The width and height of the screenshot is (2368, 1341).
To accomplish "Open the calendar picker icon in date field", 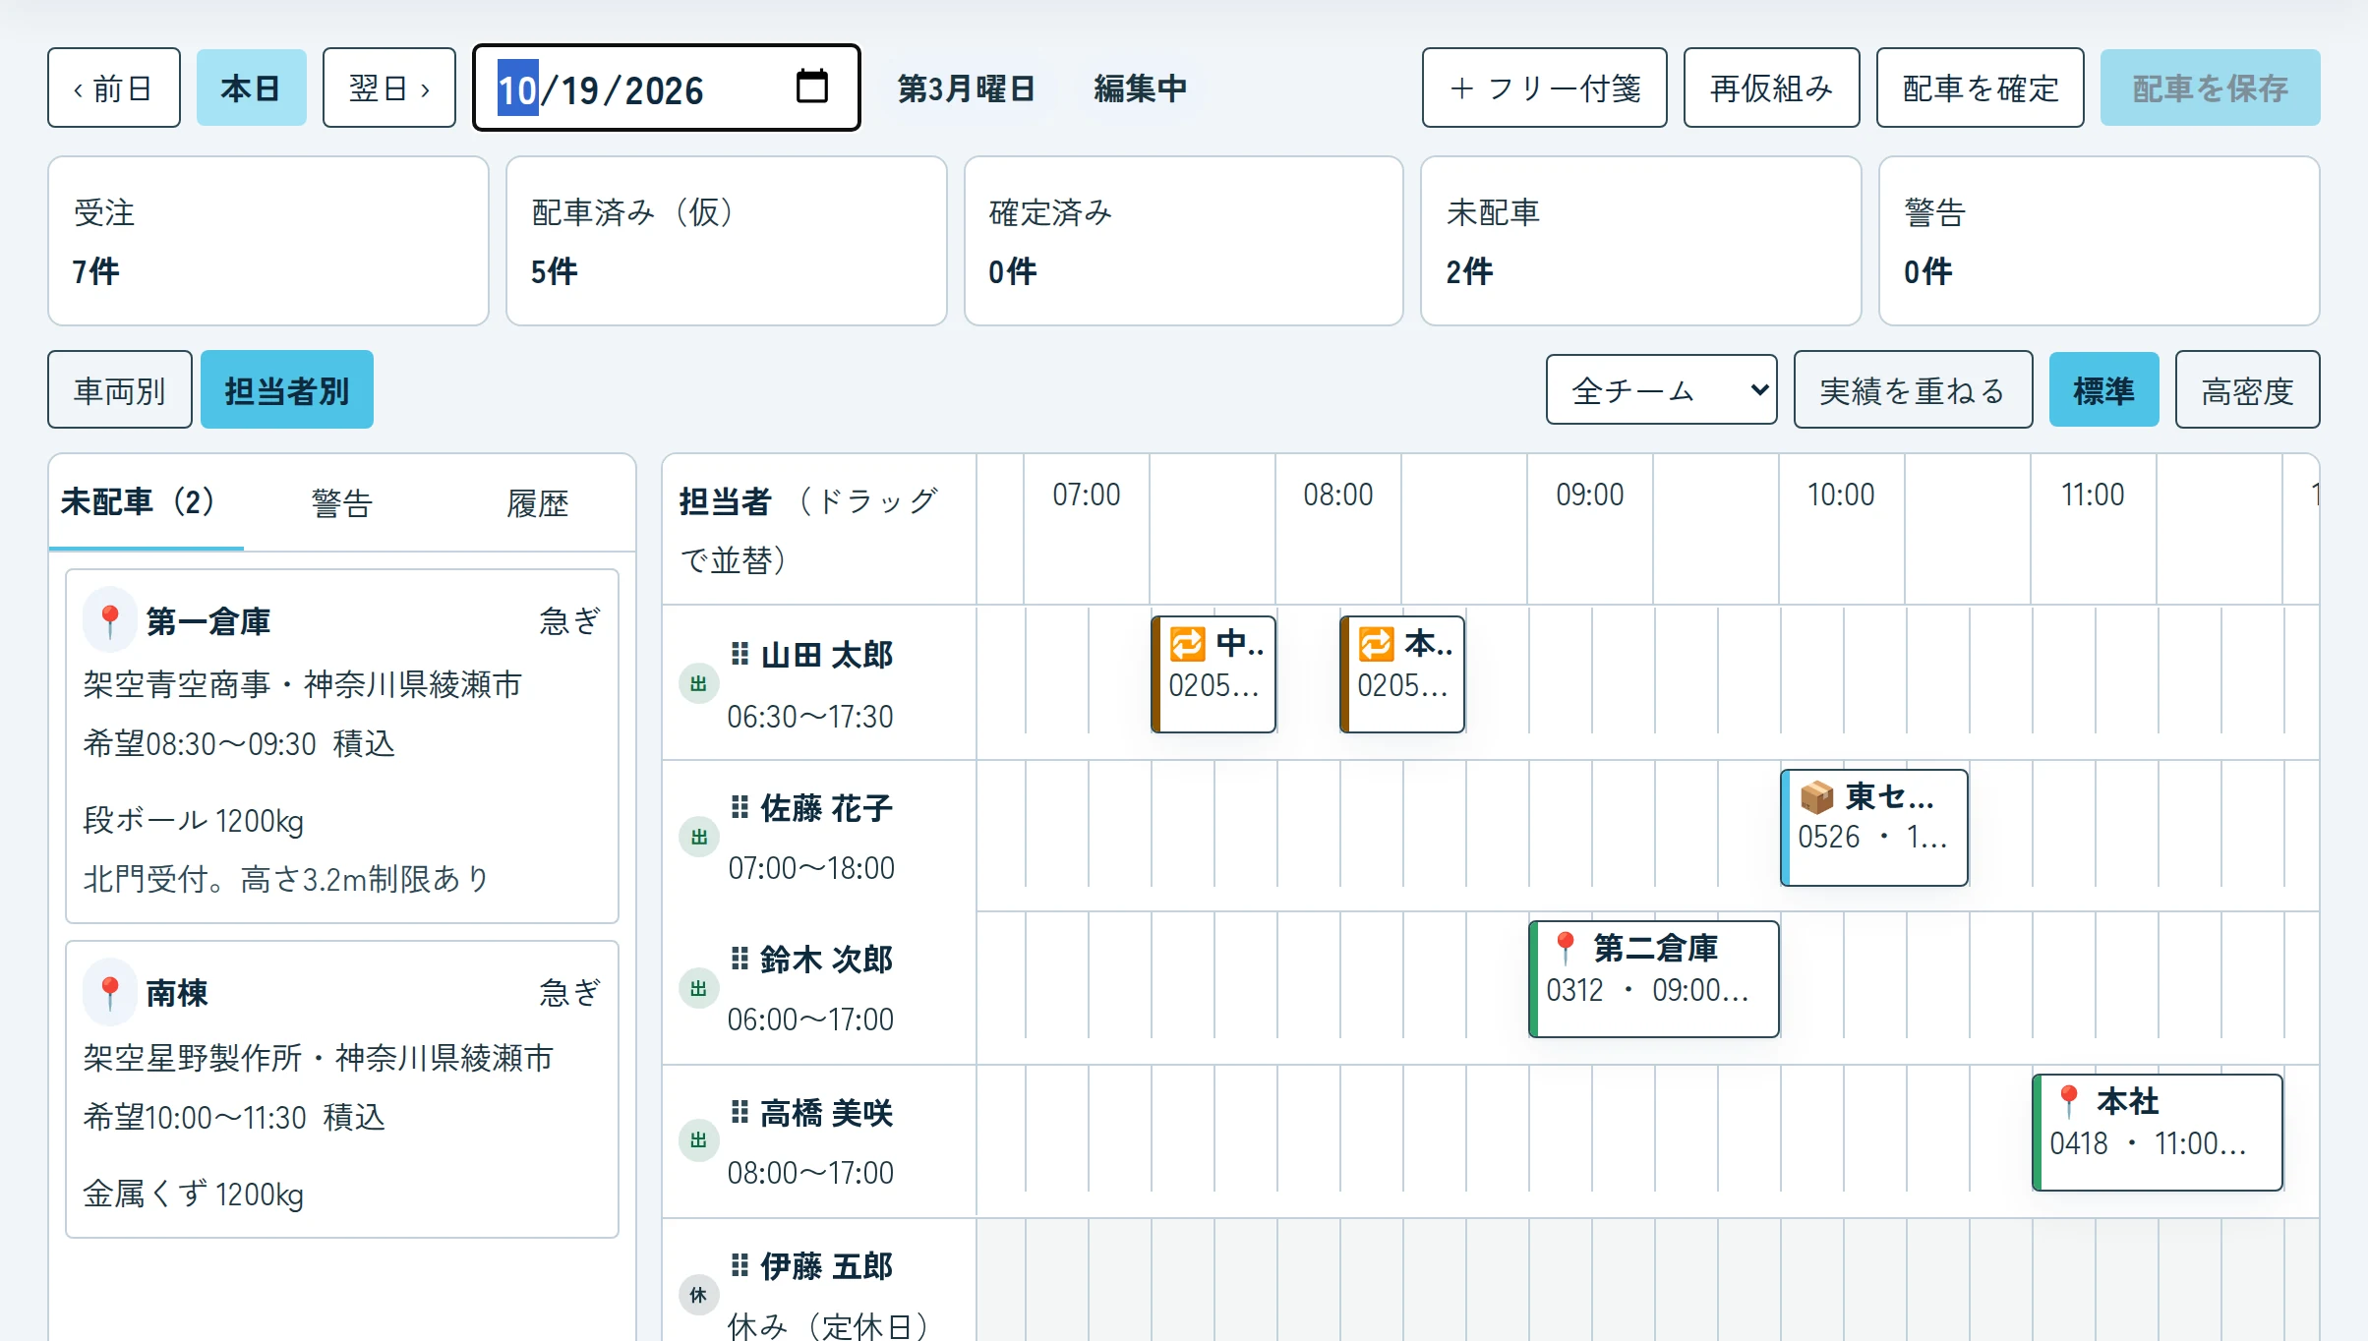I will (x=811, y=87).
